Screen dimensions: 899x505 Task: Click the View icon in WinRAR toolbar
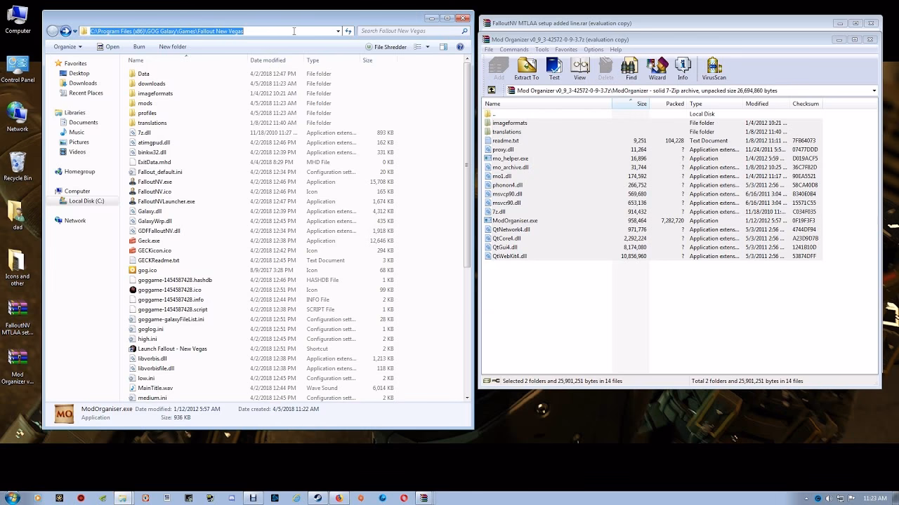coord(579,69)
